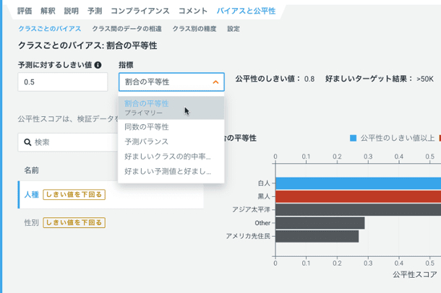Switch to the 解釈 tab

48,12
